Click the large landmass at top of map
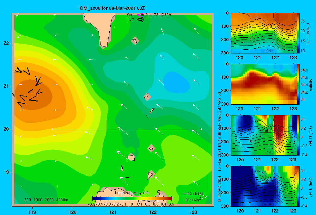 [x=101, y=28]
